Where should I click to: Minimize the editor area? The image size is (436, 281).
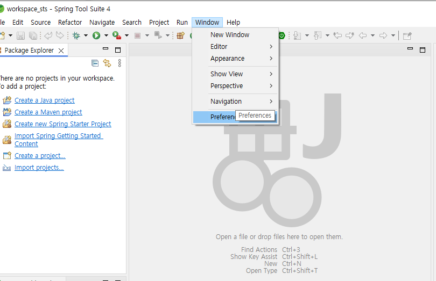410,48
